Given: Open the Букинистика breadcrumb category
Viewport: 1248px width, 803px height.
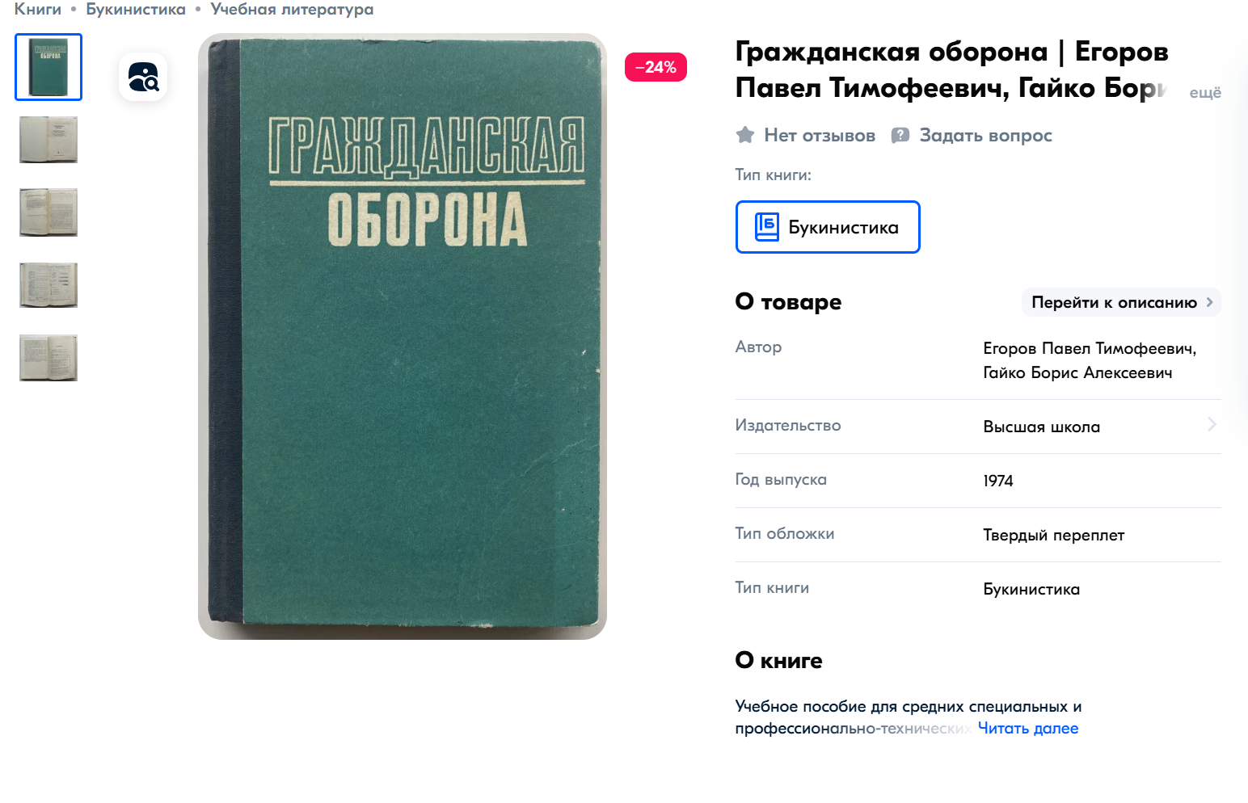Looking at the screenshot, I should [x=136, y=9].
